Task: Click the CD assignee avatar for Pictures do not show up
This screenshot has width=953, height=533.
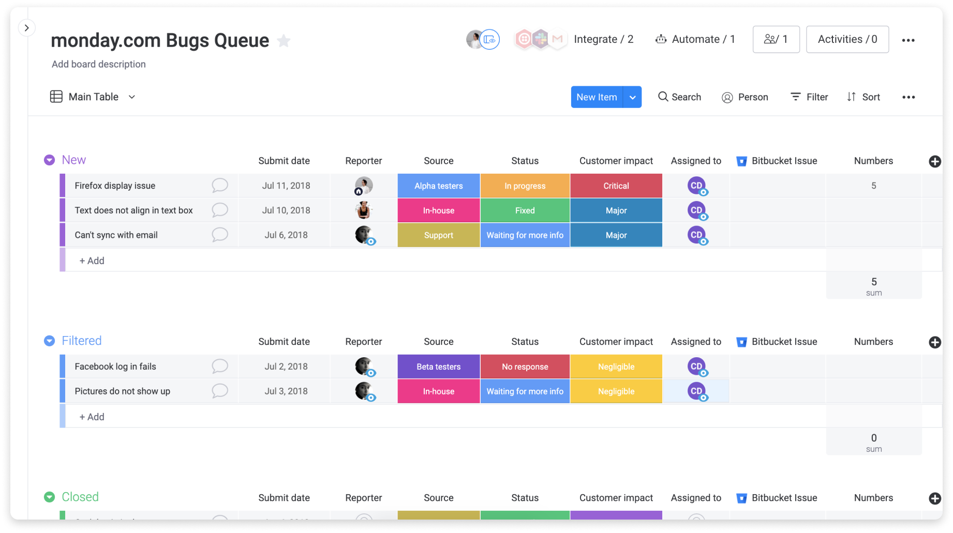Action: (x=697, y=391)
